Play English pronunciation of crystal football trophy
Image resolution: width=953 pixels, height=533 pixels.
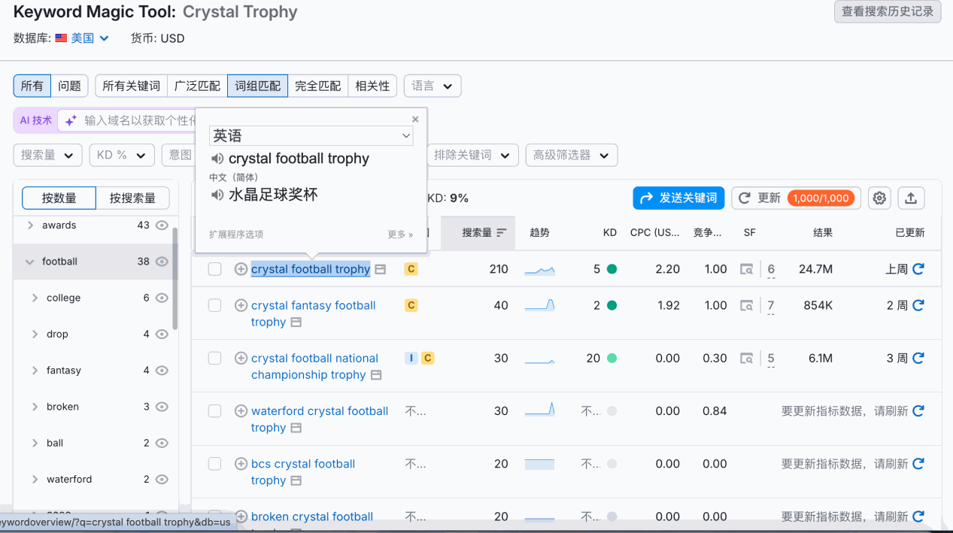click(x=217, y=159)
